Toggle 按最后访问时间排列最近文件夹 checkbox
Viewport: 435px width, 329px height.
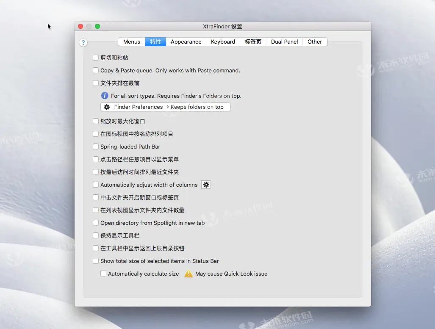[96, 172]
